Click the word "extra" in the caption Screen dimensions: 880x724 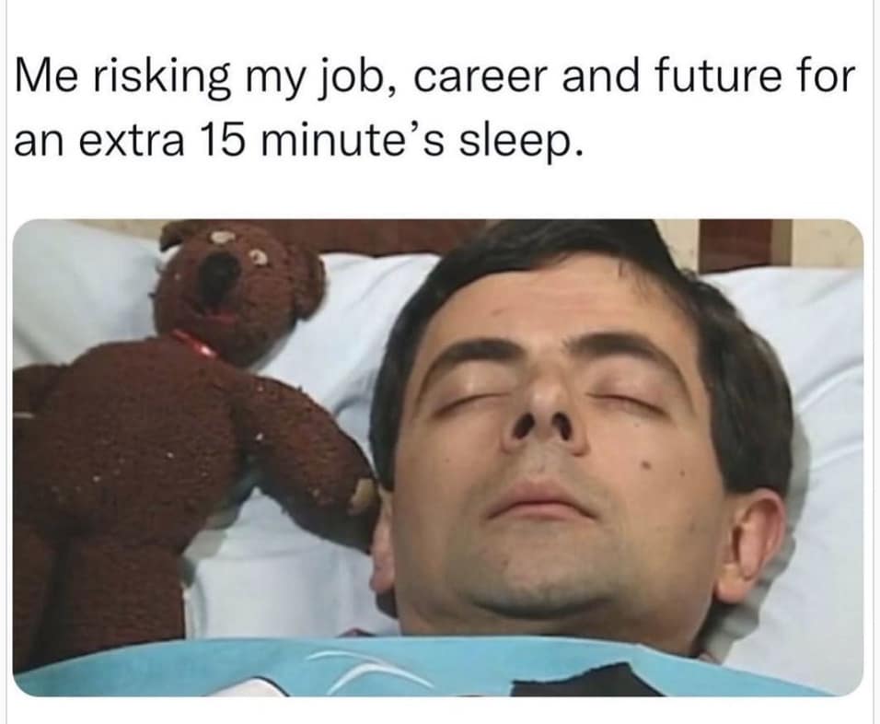[133, 140]
